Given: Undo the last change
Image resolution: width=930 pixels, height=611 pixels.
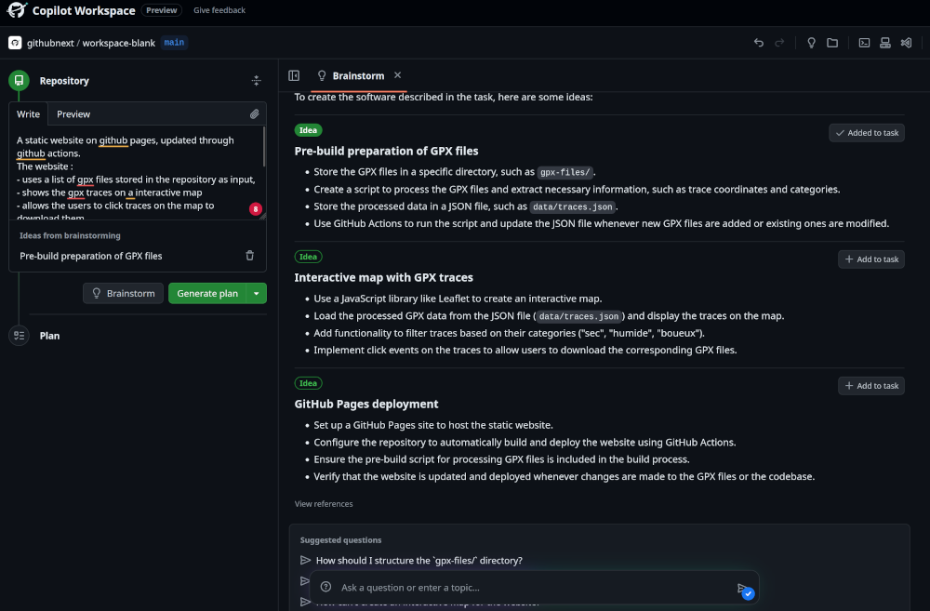Looking at the screenshot, I should (x=759, y=43).
